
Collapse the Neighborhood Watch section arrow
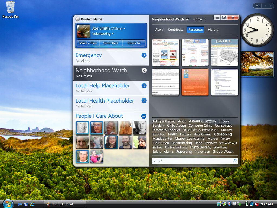point(144,71)
